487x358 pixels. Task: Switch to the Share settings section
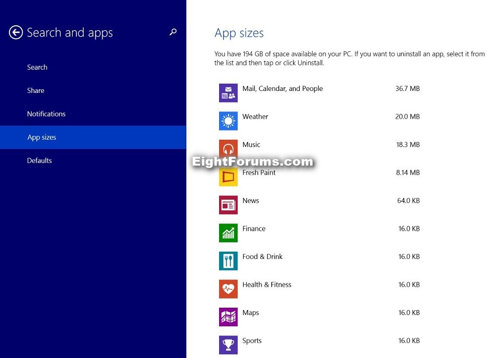(36, 90)
